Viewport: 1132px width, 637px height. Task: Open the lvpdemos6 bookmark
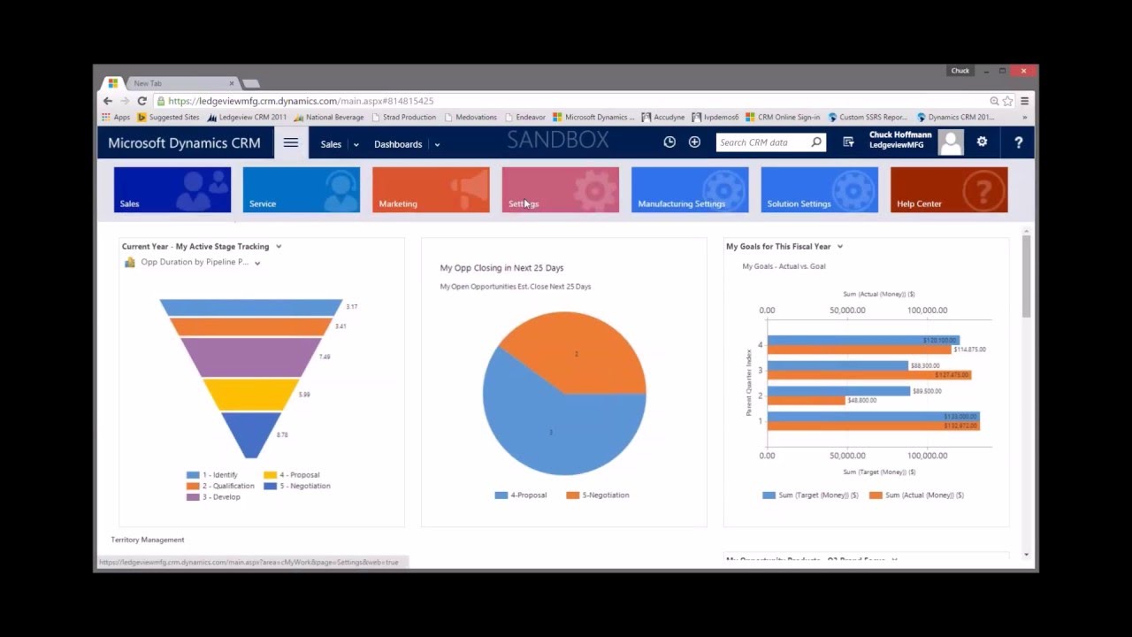tap(715, 117)
